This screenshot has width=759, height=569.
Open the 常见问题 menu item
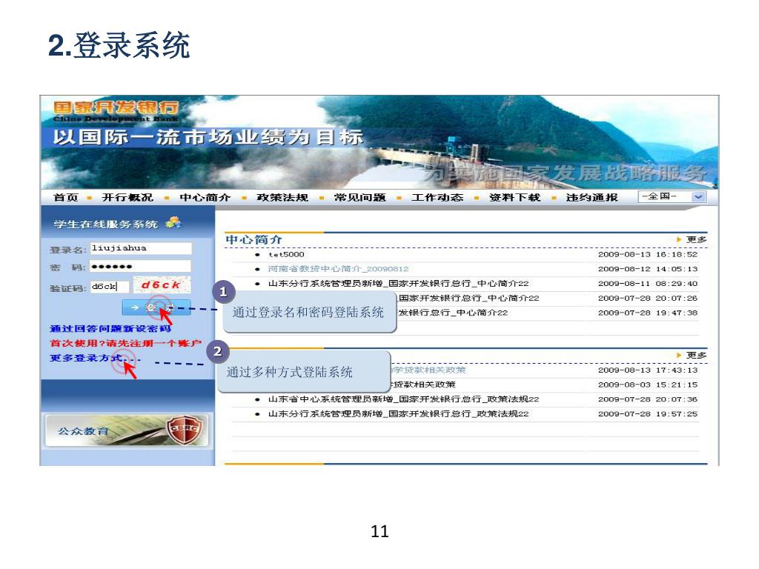coord(359,197)
